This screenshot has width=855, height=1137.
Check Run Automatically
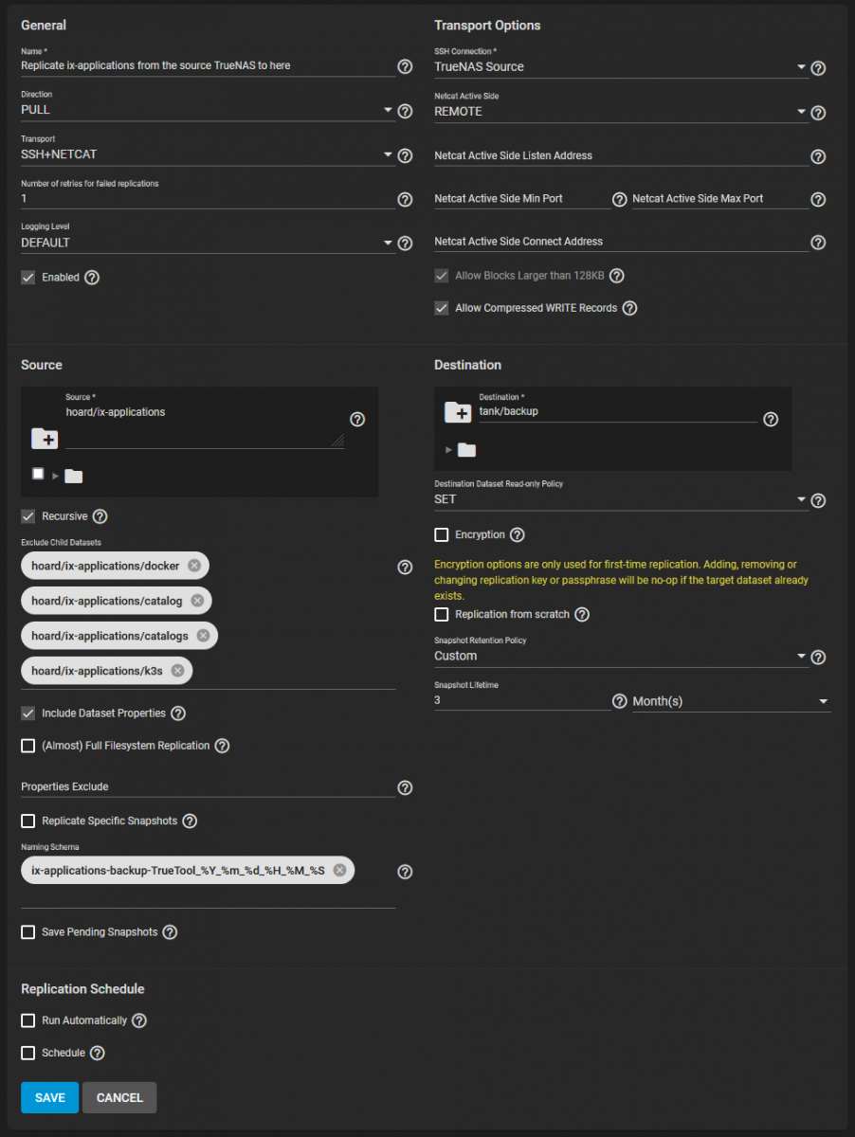coord(28,1020)
